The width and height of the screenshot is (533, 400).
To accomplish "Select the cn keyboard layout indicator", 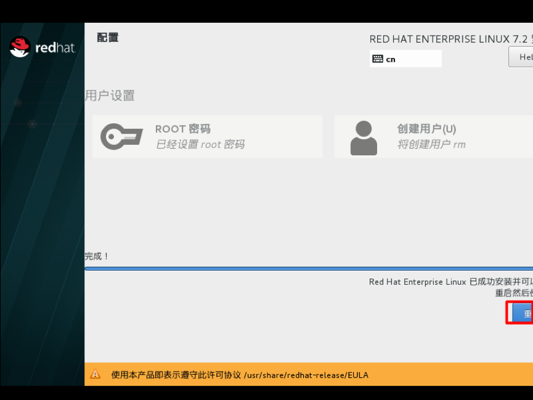I will (x=405, y=59).
